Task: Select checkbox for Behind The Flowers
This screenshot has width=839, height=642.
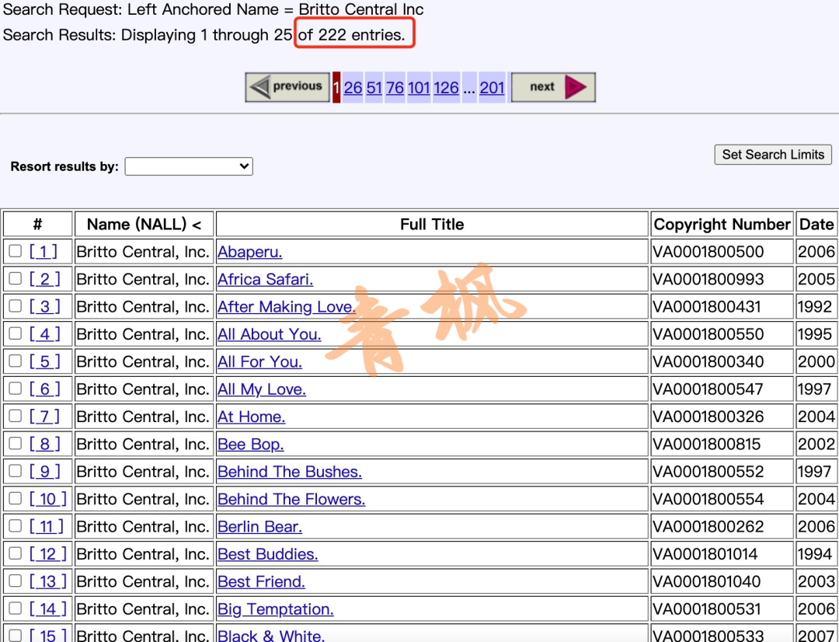Action: (x=15, y=498)
